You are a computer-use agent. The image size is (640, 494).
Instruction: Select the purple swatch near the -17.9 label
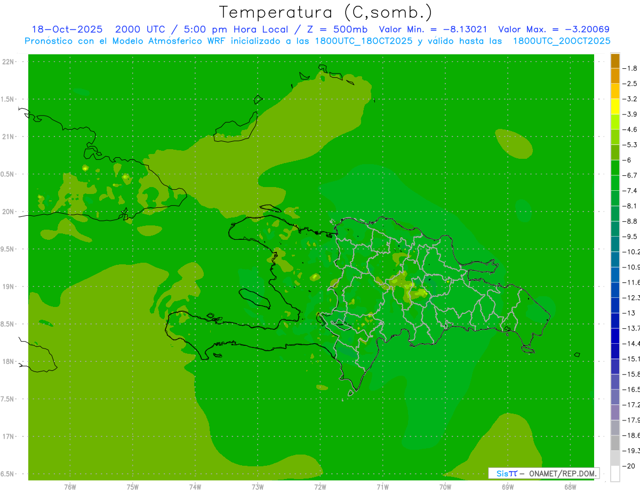[615, 412]
